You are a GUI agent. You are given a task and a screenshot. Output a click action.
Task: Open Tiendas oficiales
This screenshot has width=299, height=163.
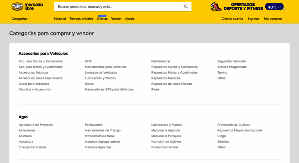click(x=81, y=19)
